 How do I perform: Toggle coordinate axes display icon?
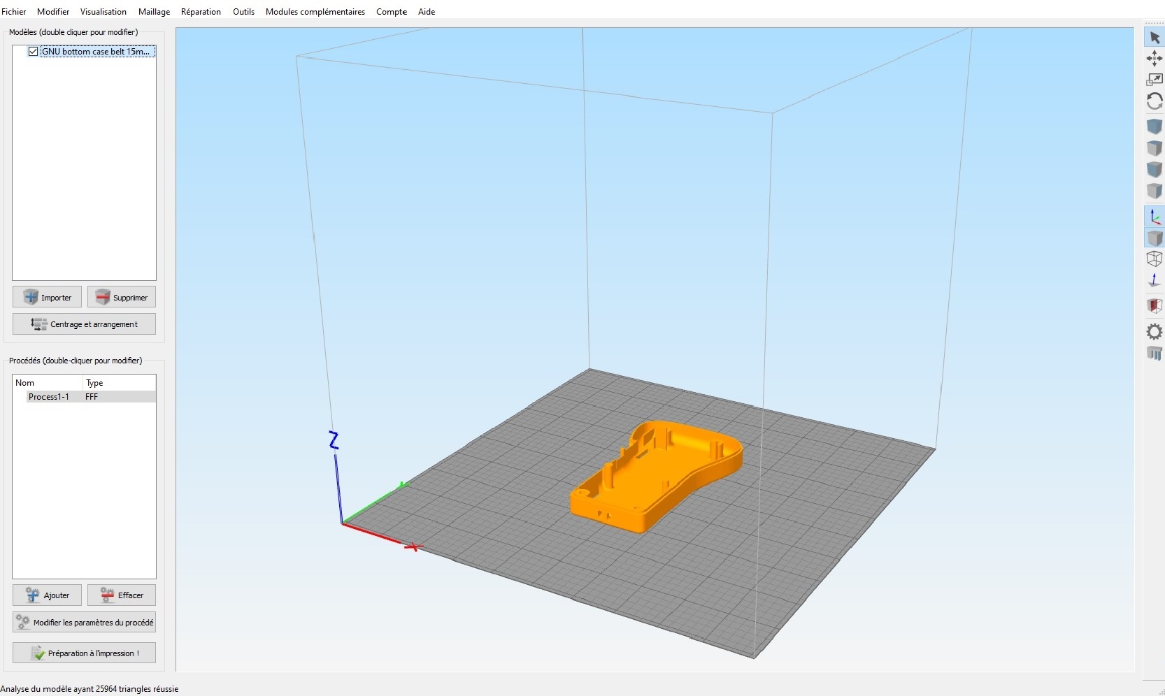[x=1155, y=217]
